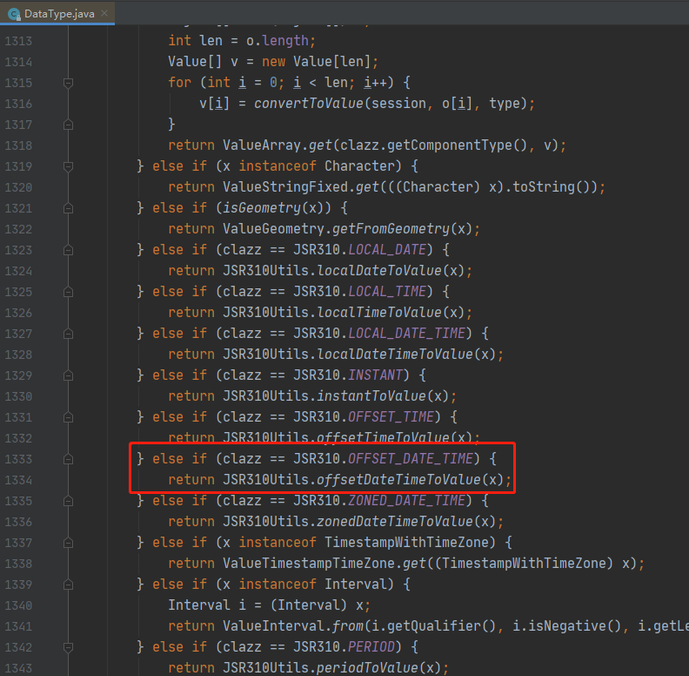Toggle fold end marker at line 1317
Viewport: 689px width, 676px height.
pos(68,125)
